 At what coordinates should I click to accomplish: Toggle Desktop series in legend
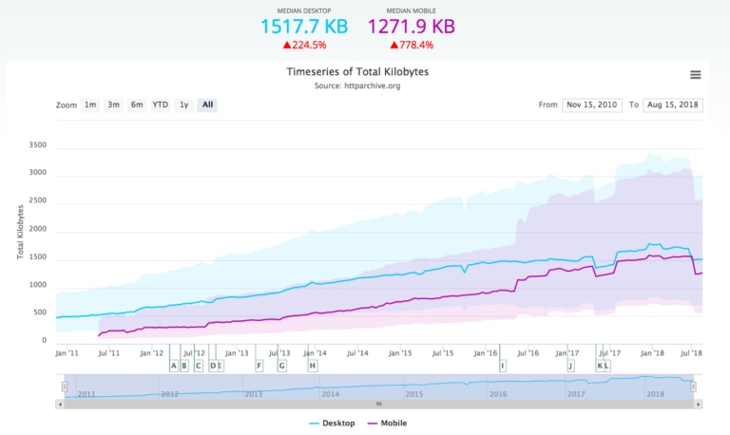pyautogui.click(x=332, y=423)
